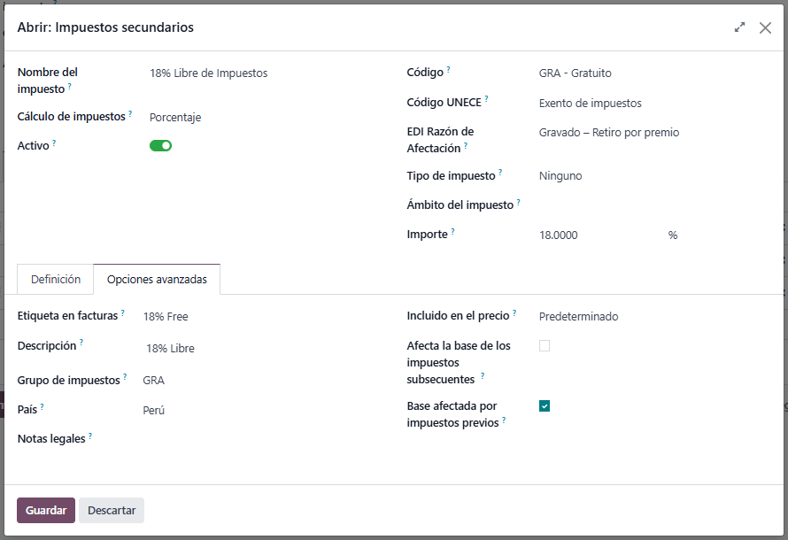This screenshot has width=788, height=540.
Task: Switch to the Definición tab
Action: pos(56,280)
